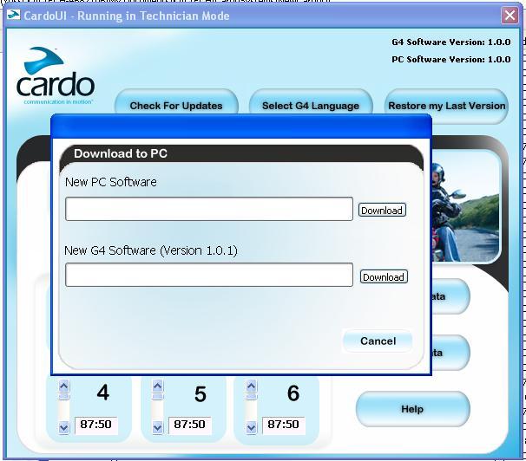Download the New G4 Software version 1.0.1
Screen dimensions: 526x461
click(384, 277)
